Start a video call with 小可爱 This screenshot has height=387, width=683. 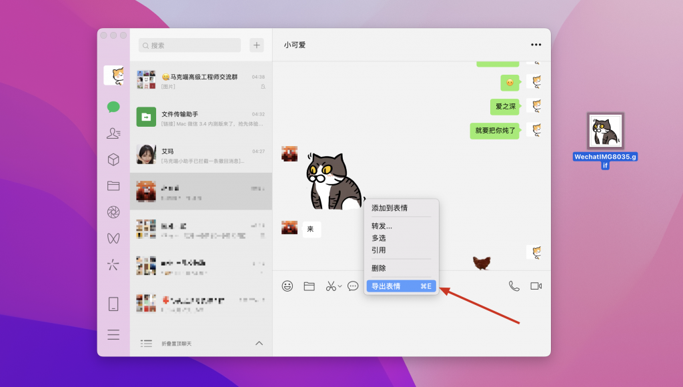pos(536,286)
